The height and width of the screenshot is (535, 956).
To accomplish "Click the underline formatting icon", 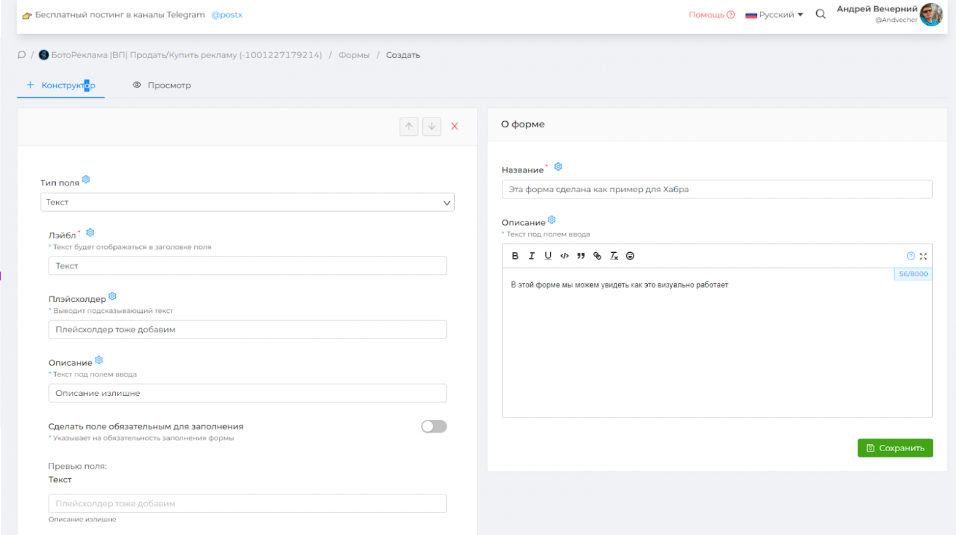I will pos(548,256).
